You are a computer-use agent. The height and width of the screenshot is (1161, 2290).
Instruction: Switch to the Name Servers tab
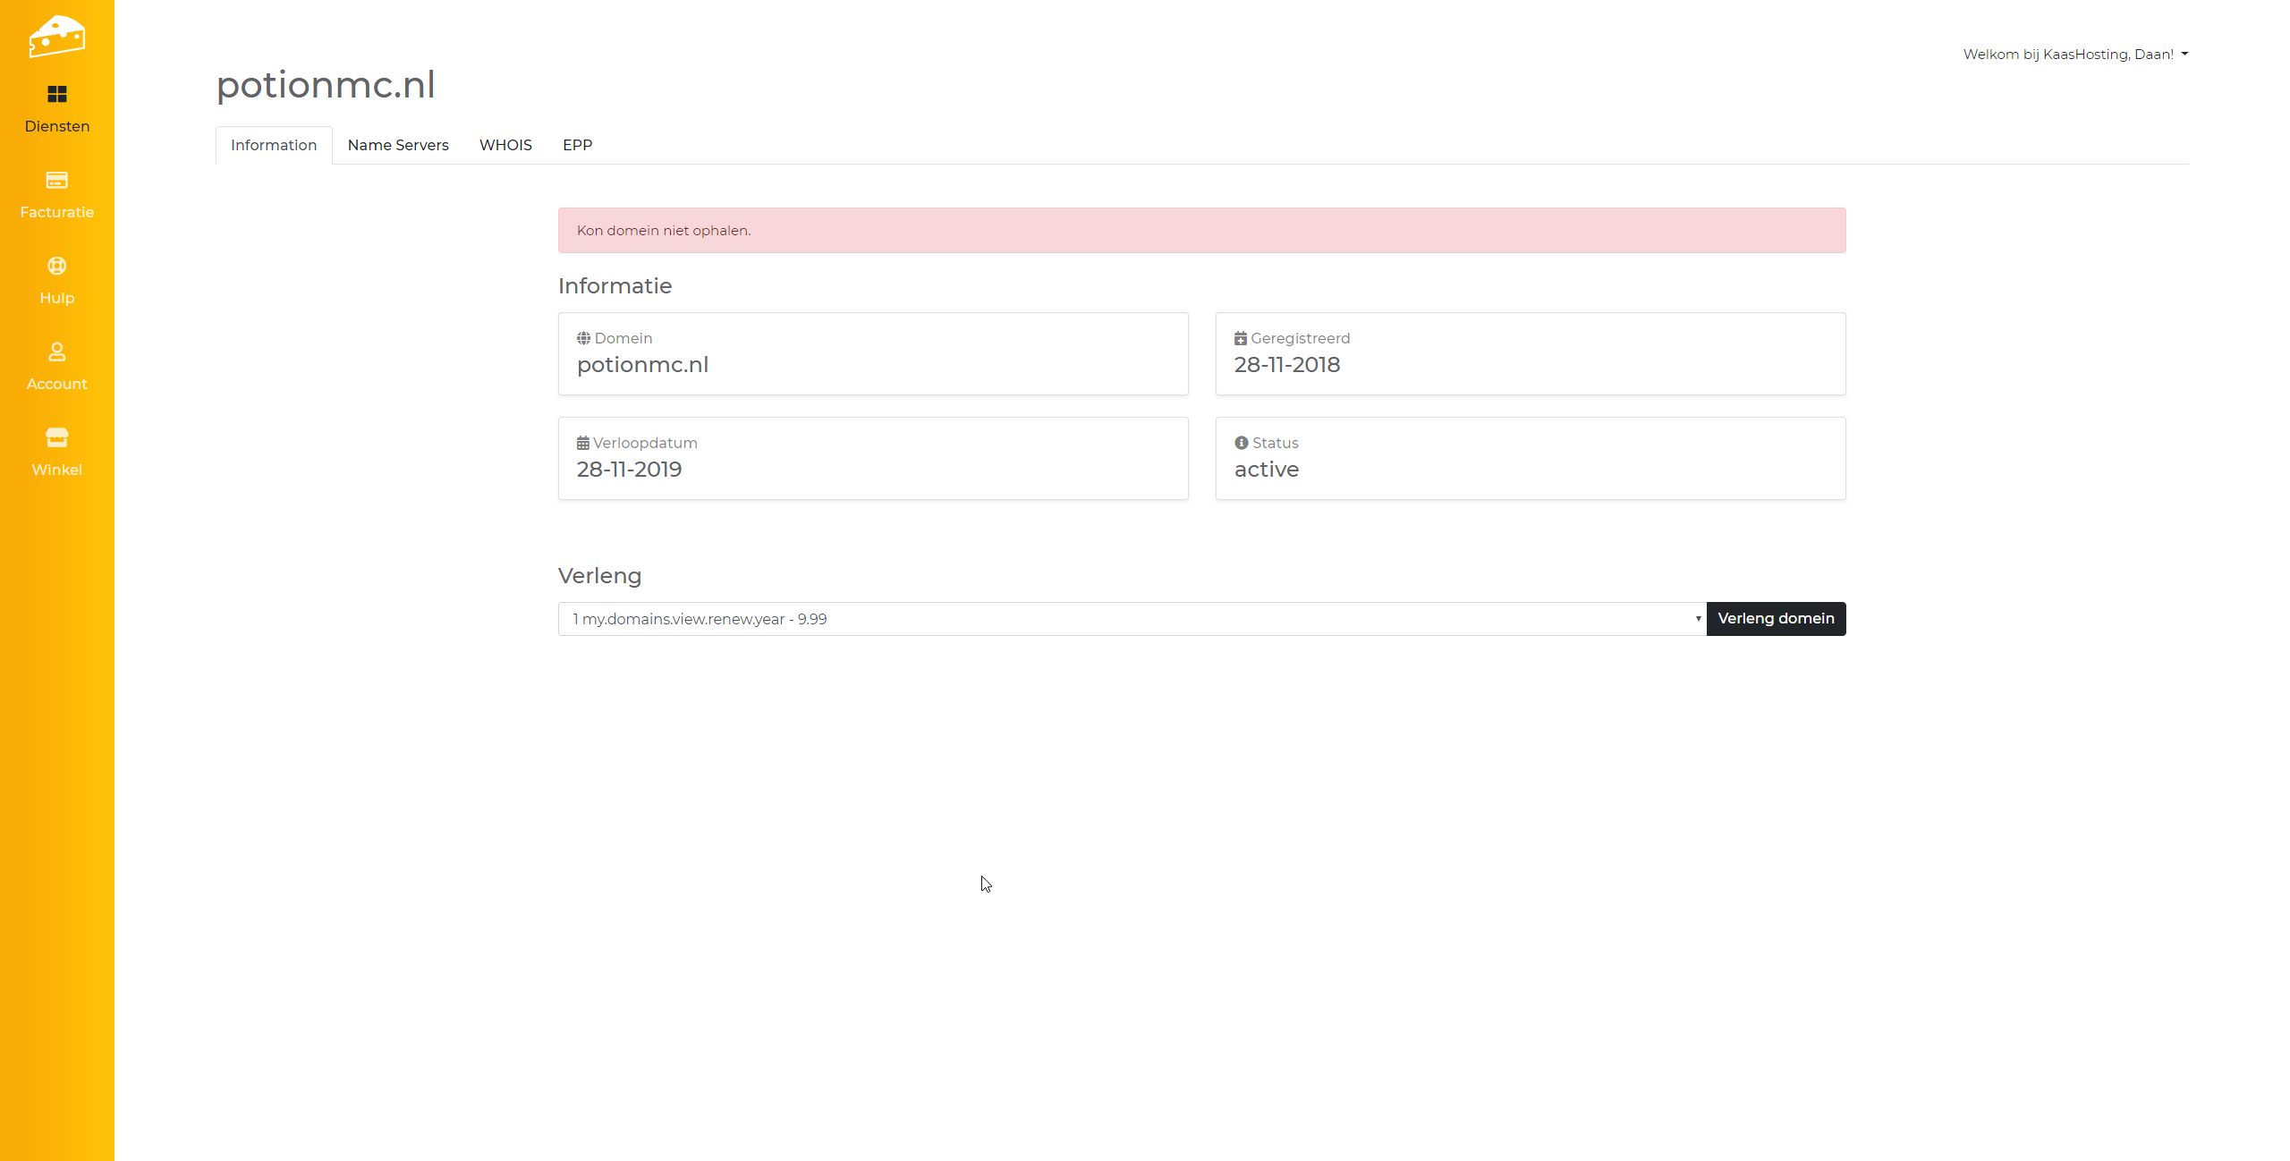(398, 145)
